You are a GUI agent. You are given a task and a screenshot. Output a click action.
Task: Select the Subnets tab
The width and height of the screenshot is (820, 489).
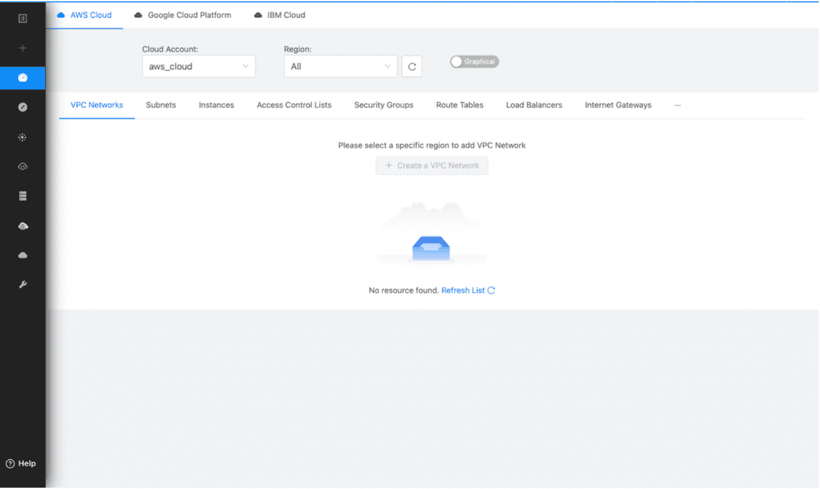[161, 105]
